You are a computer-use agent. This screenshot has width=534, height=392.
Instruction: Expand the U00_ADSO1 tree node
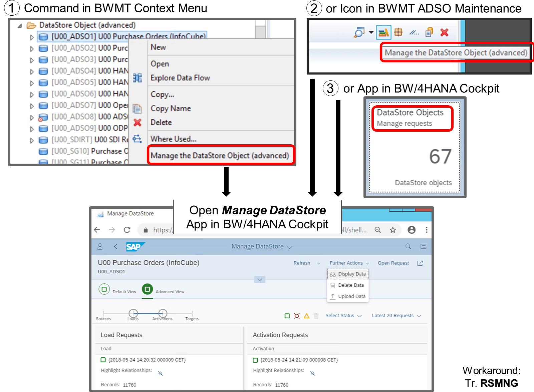click(x=32, y=37)
